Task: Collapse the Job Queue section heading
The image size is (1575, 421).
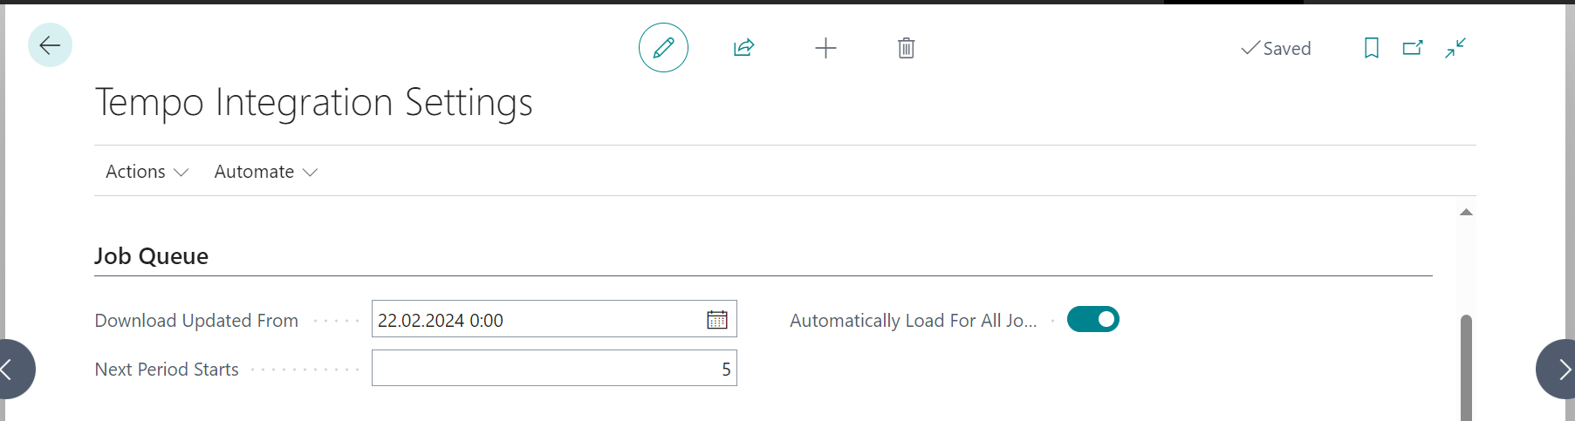Action: 151,256
